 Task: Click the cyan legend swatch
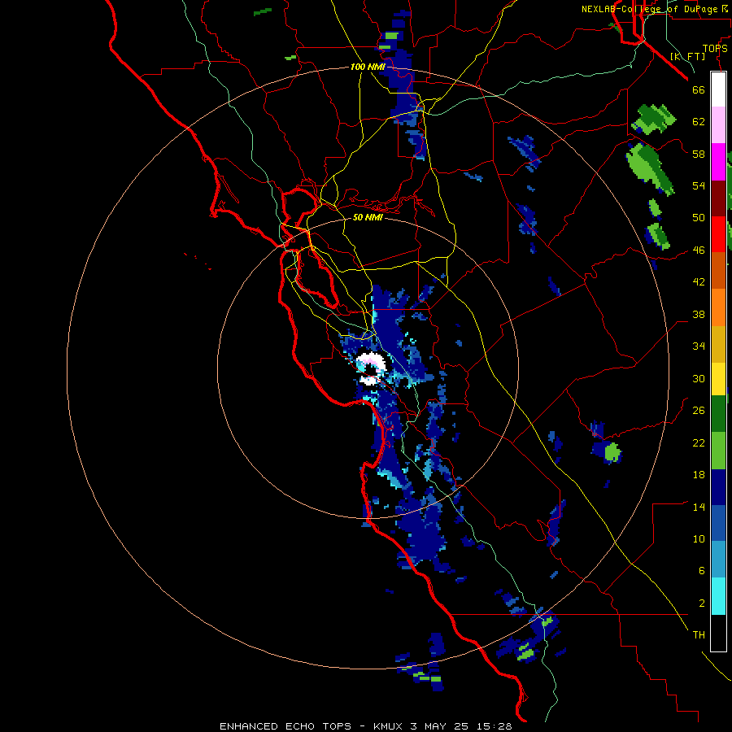tap(718, 596)
